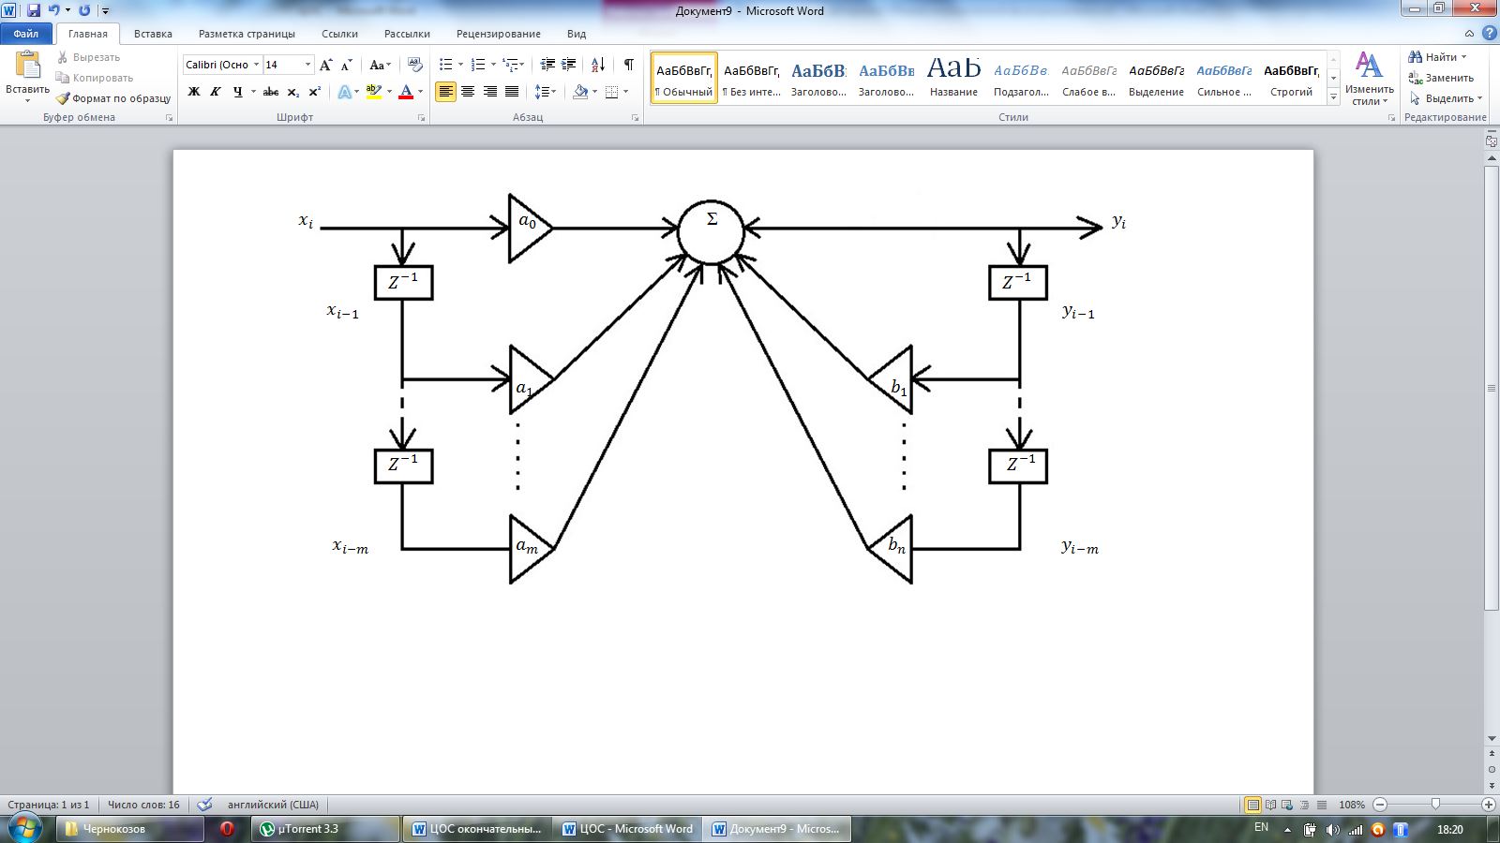Switch to the Рассылки ribbon tab
This screenshot has width=1500, height=843.
(x=407, y=34)
